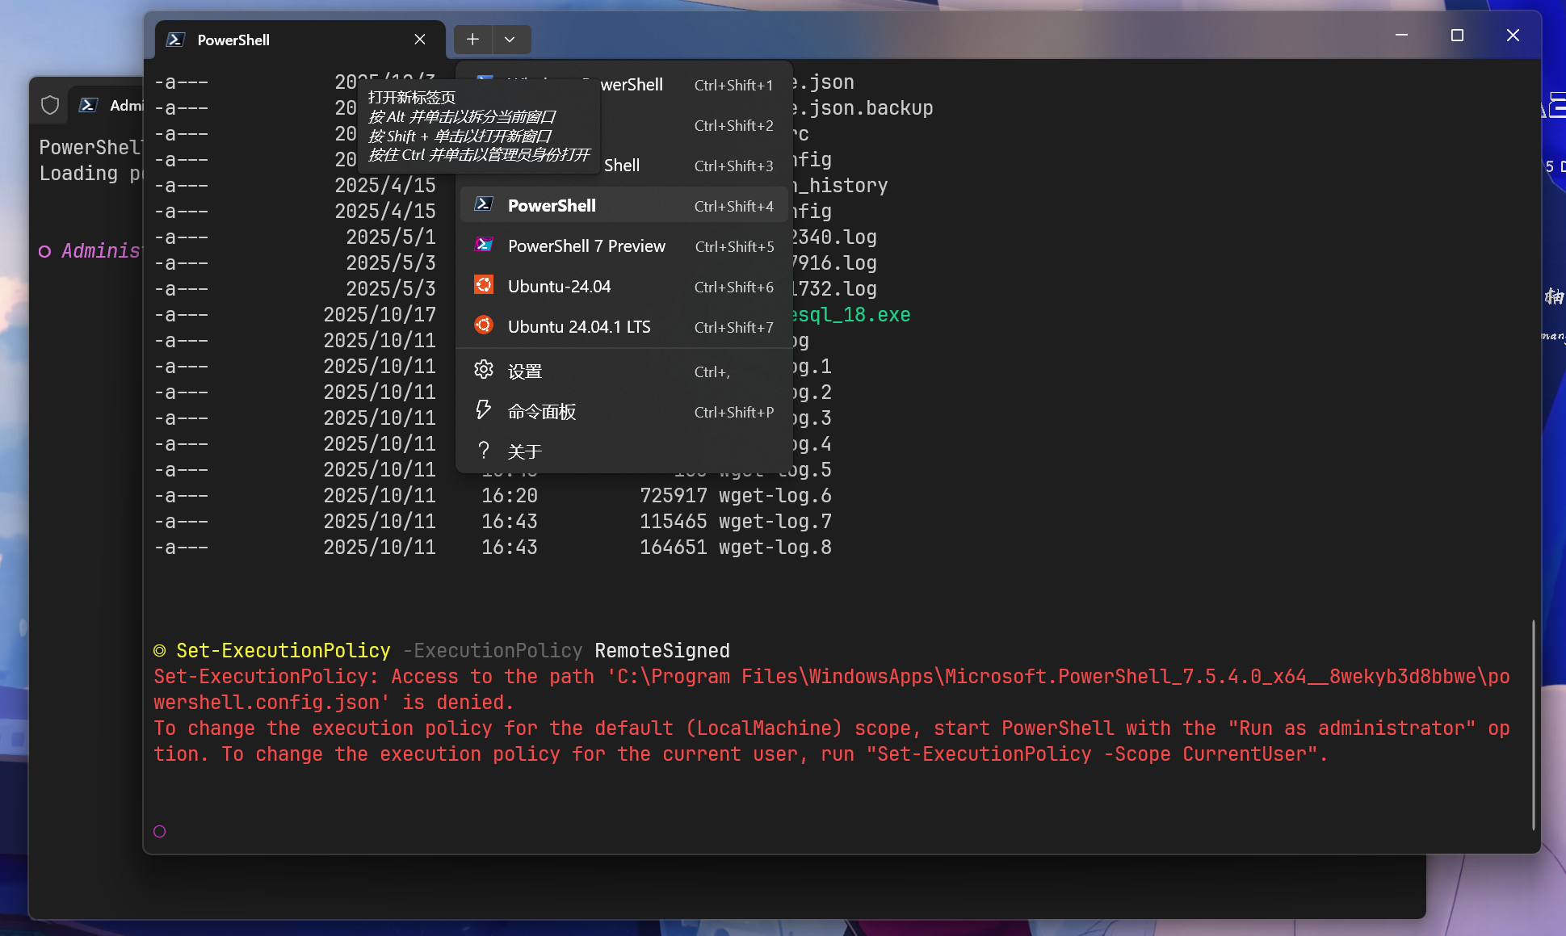This screenshot has width=1566, height=936.
Task: Select the PowerShell entry in the profile menu
Action: (x=552, y=205)
